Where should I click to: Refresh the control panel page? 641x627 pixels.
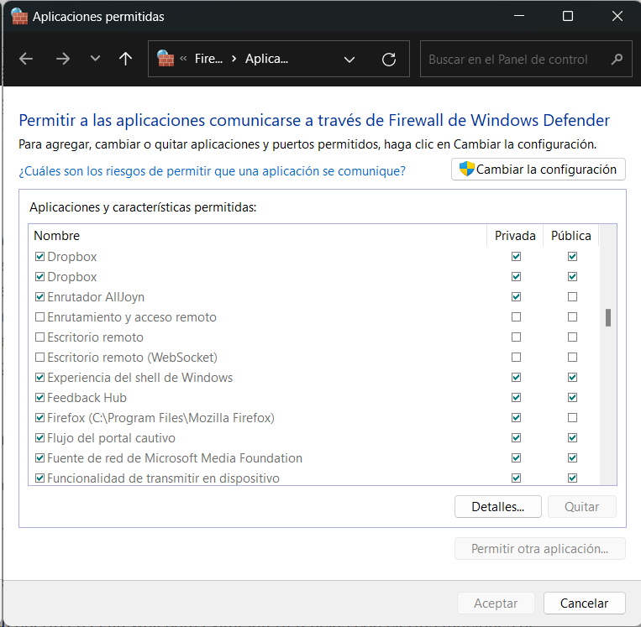pos(388,60)
